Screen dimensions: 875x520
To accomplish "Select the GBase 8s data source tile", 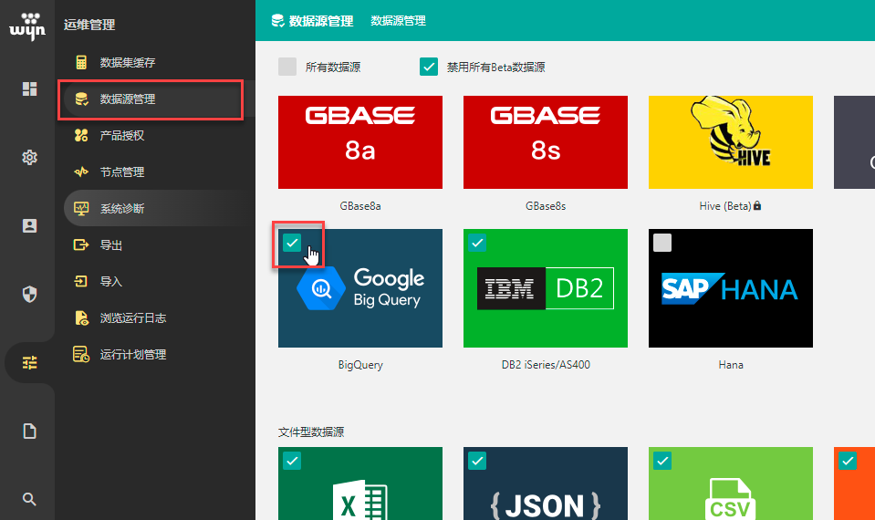I will coord(546,142).
